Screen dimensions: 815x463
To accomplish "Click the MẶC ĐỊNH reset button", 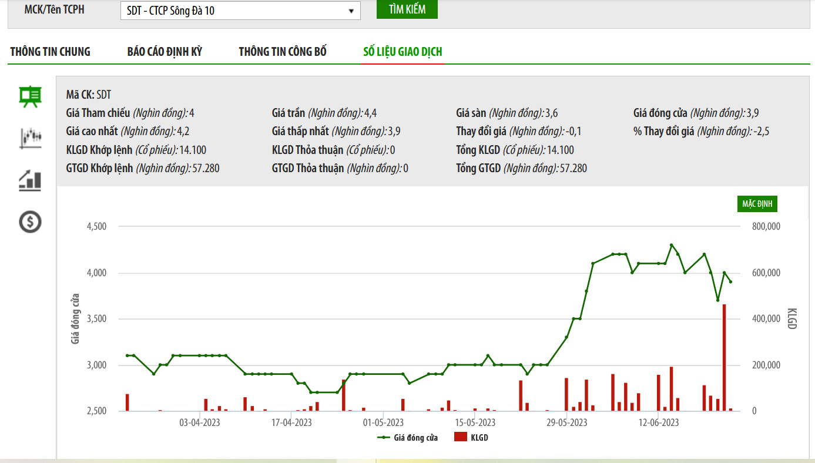I will coord(757,204).
